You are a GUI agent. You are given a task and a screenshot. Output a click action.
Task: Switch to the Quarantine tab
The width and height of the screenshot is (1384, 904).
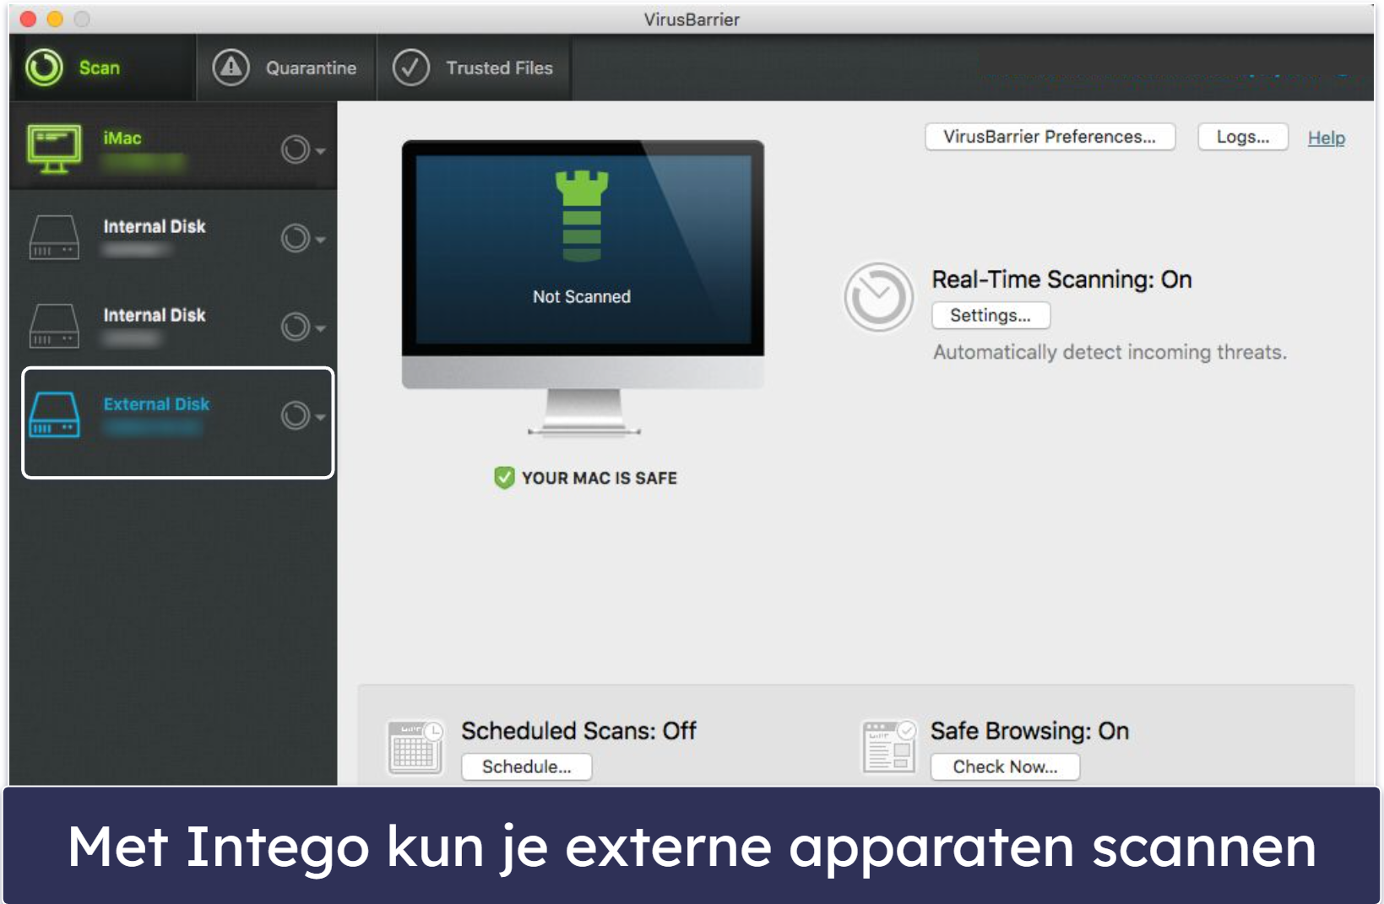286,68
